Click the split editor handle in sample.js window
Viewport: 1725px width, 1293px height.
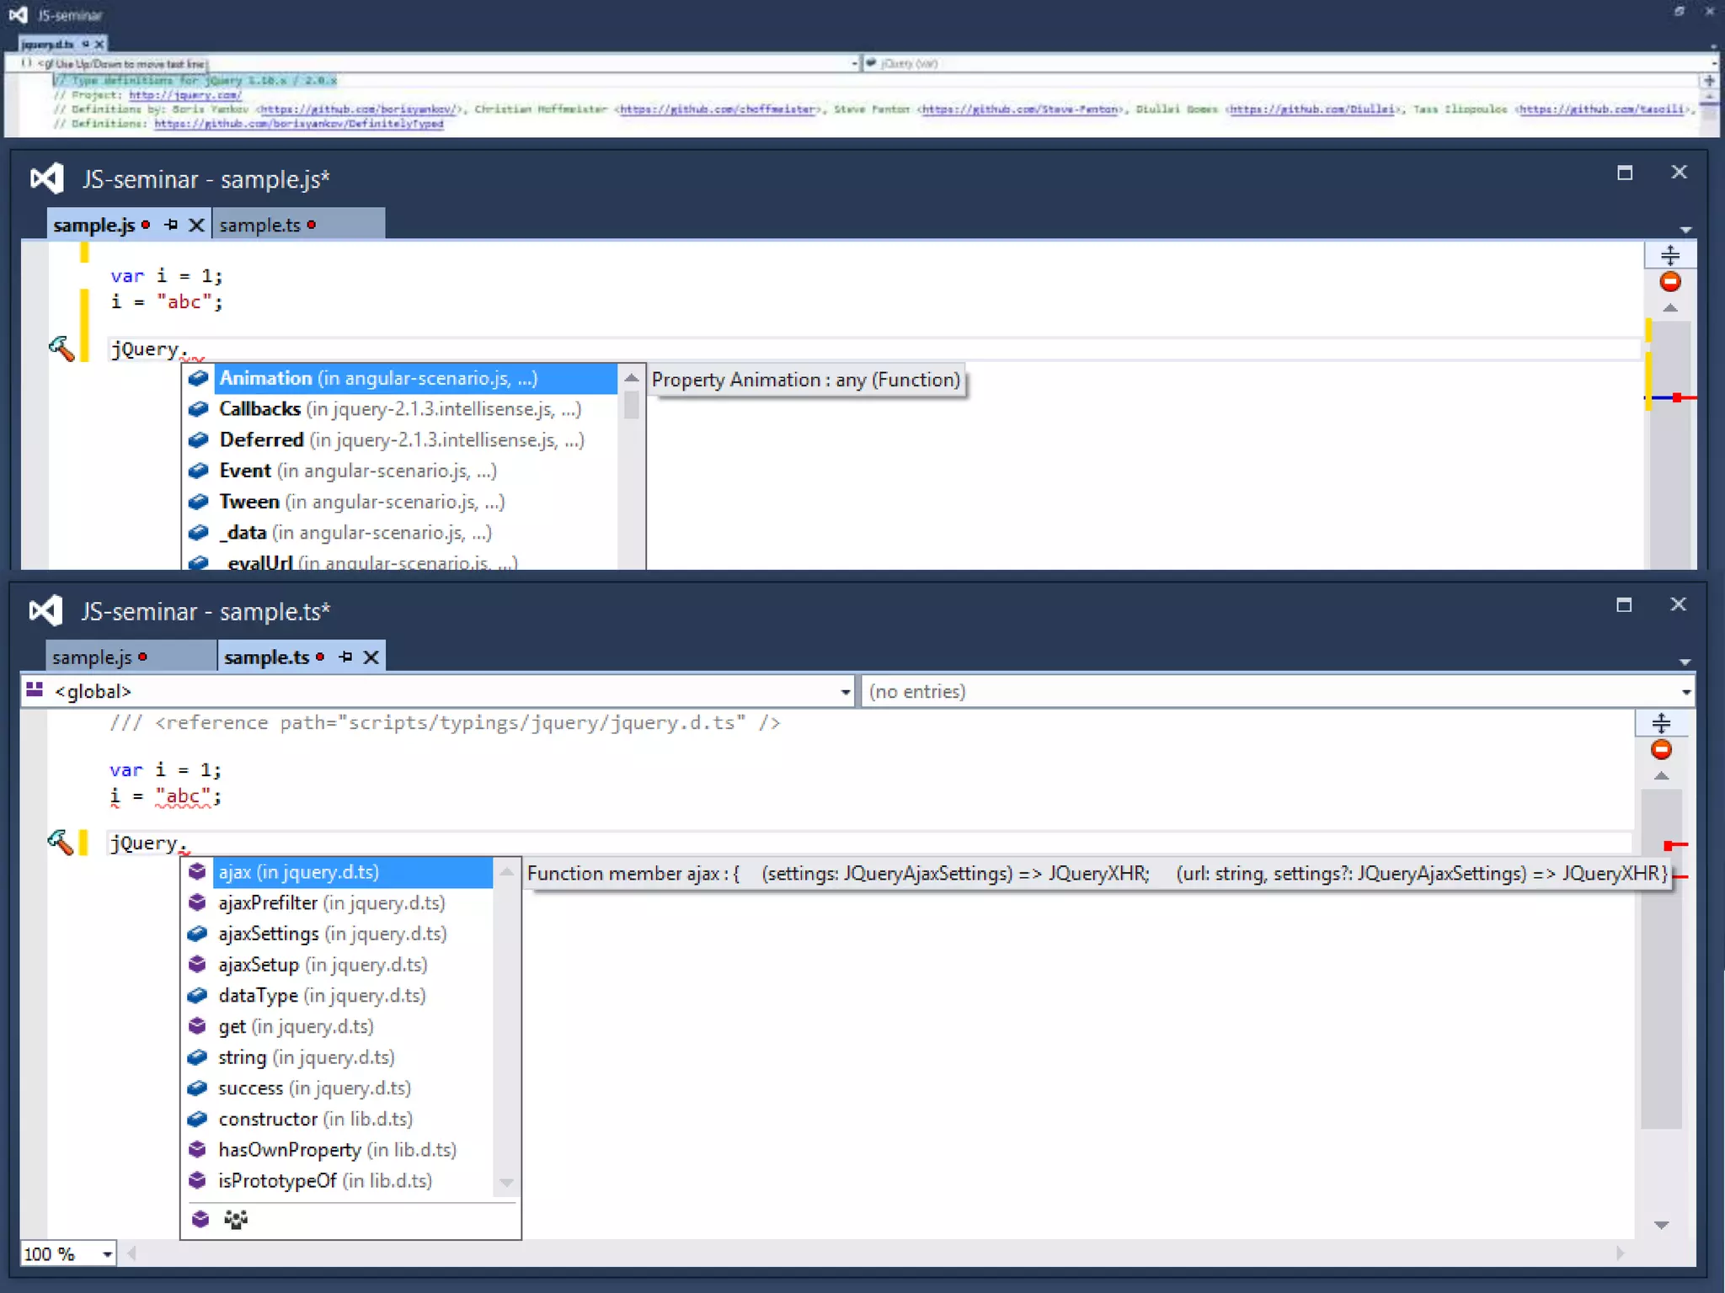1669,254
